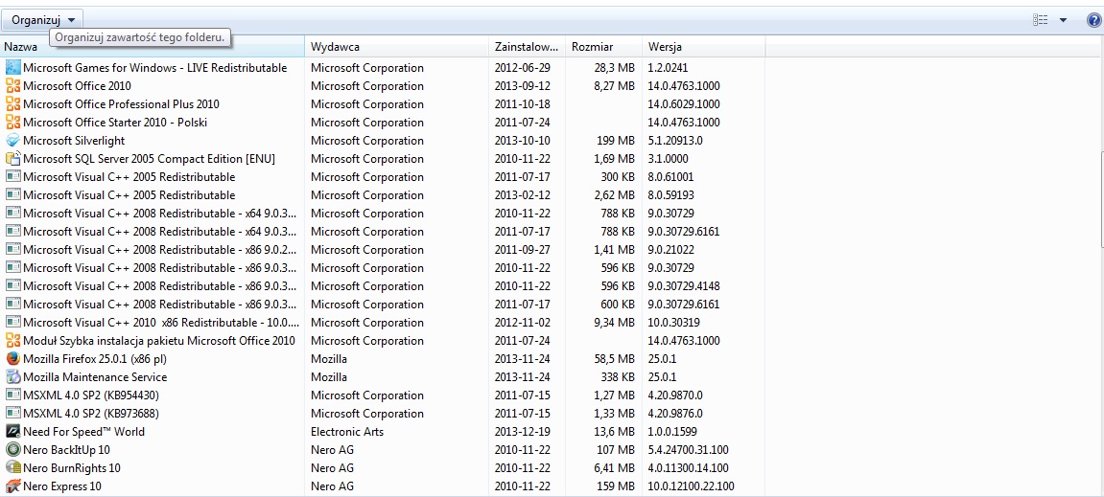Select the Need For Speed World icon
1104x497 pixels.
pos(12,432)
